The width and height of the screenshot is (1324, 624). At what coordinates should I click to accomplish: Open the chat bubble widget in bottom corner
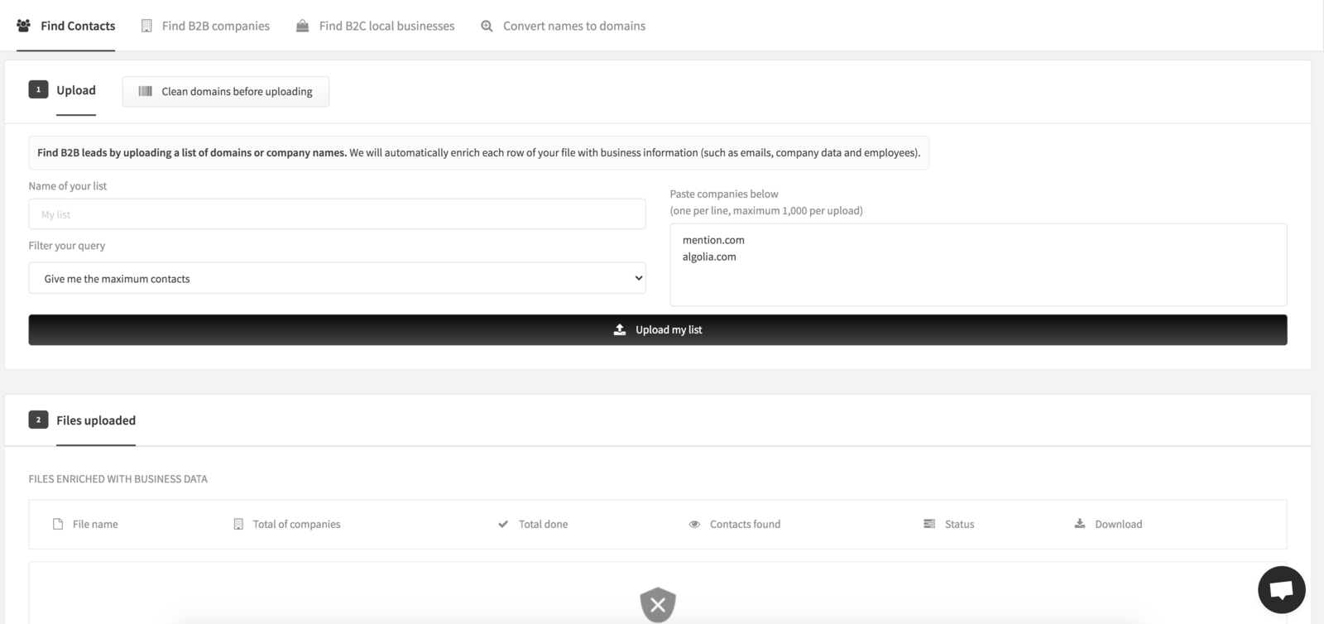pos(1282,590)
